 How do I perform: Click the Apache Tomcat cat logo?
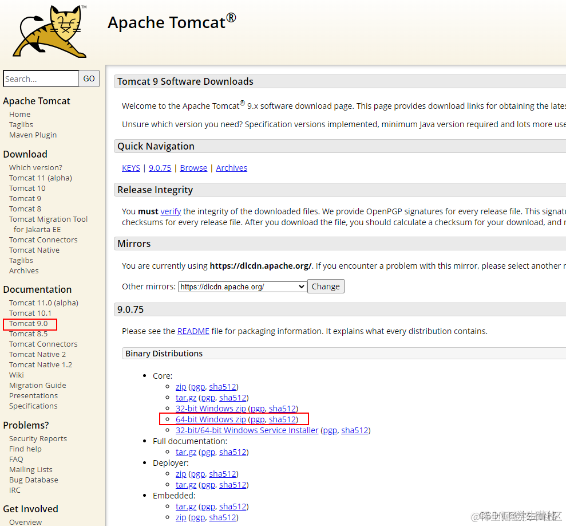(x=50, y=32)
